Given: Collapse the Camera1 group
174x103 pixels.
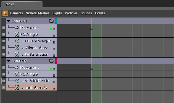Looking at the screenshot, I should [9, 21].
